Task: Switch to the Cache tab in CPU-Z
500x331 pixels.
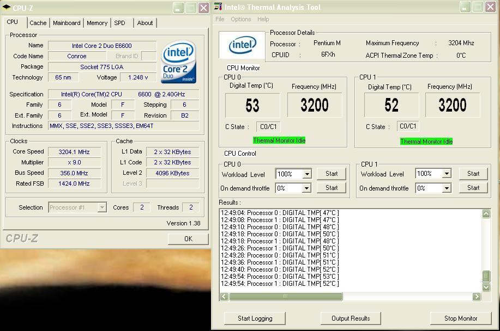Action: pos(38,23)
